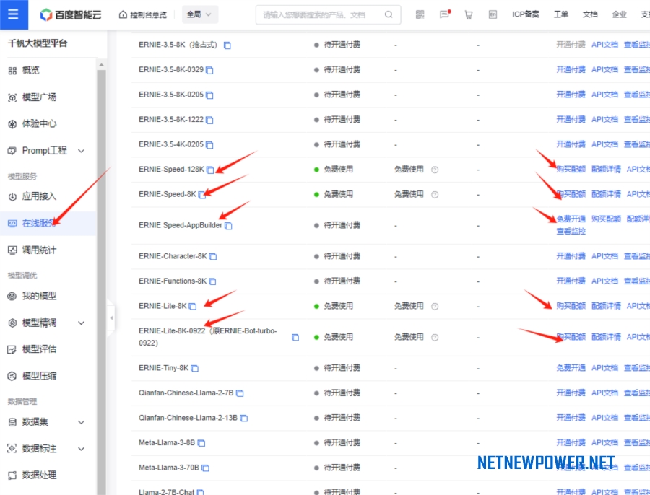Copy ERNIE-3.5-8K-0329 model name

209,70
